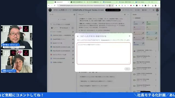Image resolution: width=175 pixels, height=98 pixels.
Task: Toggle checkbox for ひろくんプロフィール.pdf source
Action: (73, 55)
